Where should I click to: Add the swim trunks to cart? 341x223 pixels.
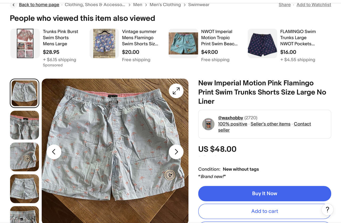tap(265, 211)
